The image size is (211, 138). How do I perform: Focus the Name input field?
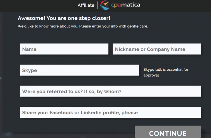coord(64,49)
